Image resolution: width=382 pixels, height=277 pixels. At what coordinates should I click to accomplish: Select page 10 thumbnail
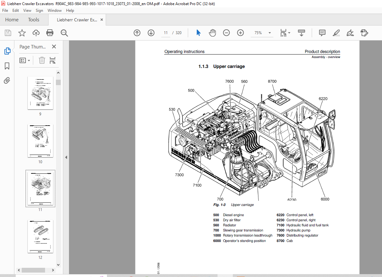[41, 141]
